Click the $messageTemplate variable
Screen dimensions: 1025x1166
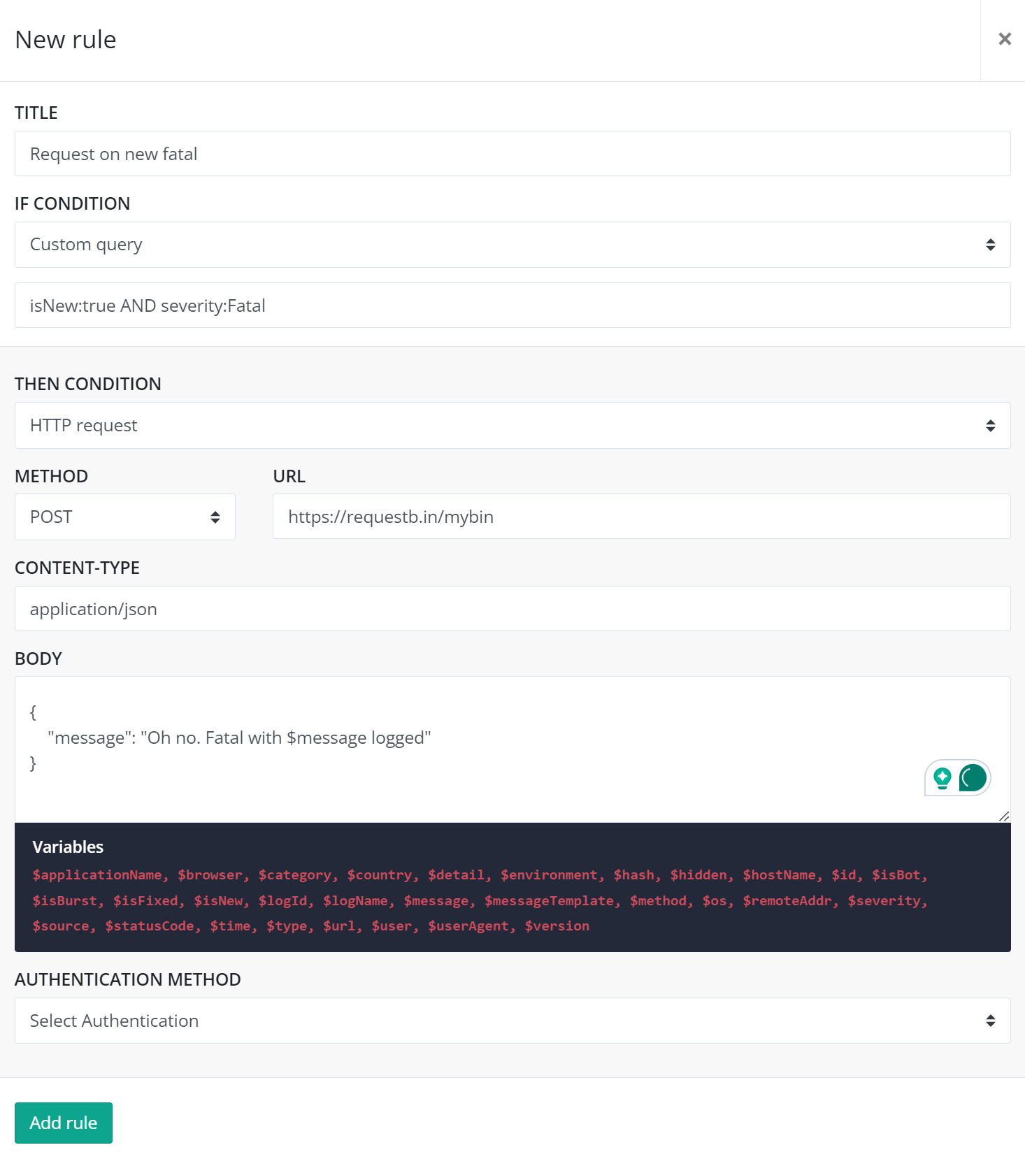click(549, 901)
